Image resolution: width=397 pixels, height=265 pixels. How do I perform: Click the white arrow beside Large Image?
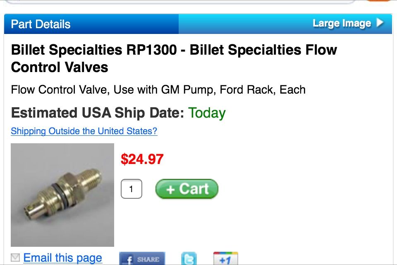click(x=380, y=23)
